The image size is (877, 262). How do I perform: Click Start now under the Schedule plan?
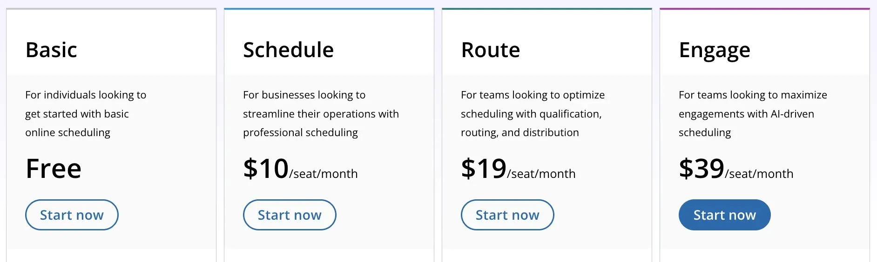coord(290,215)
